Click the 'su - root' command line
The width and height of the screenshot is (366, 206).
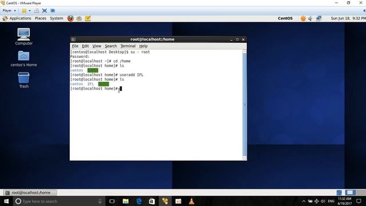pyautogui.click(x=110, y=52)
